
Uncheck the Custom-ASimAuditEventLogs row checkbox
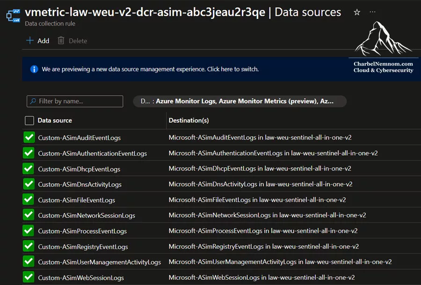29,137
